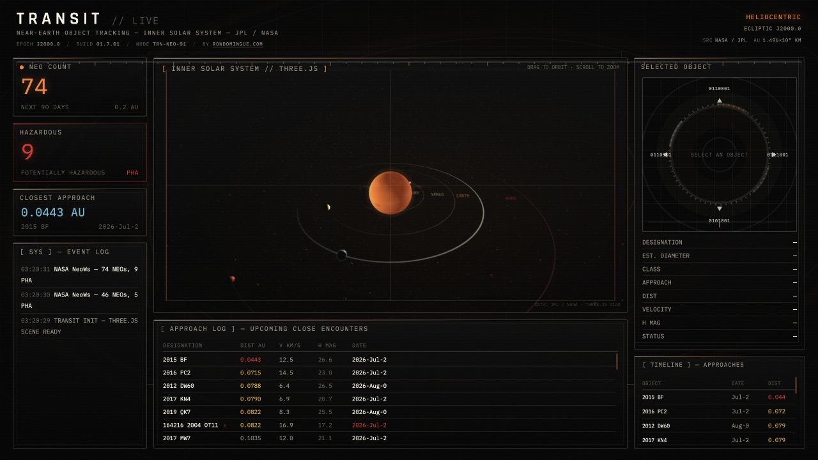Click the DESIGNATION column header in the Approach Log
The image size is (818, 460).
point(183,346)
